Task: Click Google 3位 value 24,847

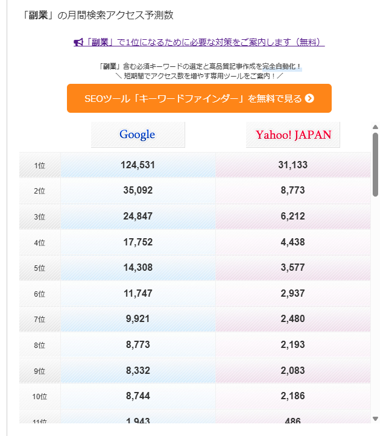Action: [138, 216]
